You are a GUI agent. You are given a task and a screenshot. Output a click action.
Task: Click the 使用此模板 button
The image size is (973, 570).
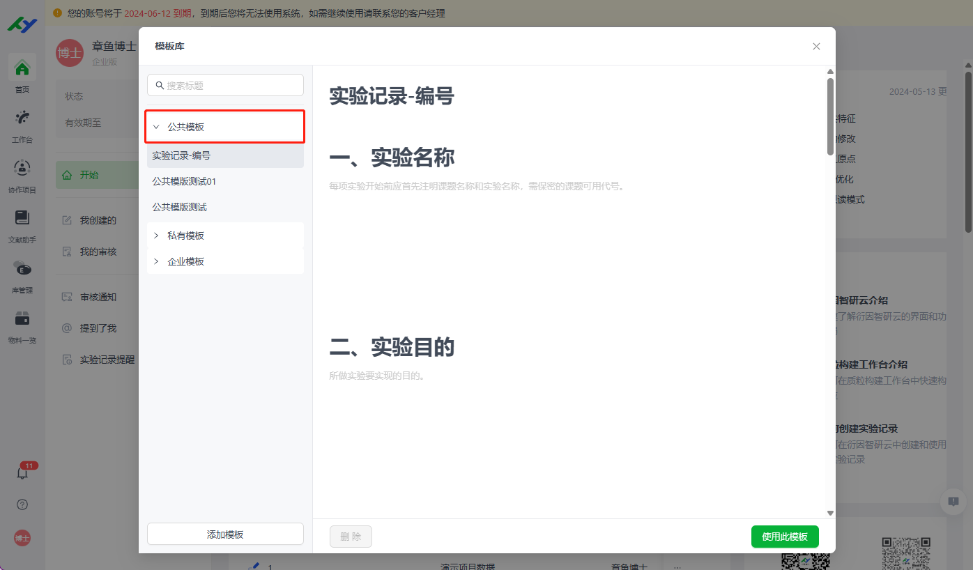pyautogui.click(x=784, y=537)
